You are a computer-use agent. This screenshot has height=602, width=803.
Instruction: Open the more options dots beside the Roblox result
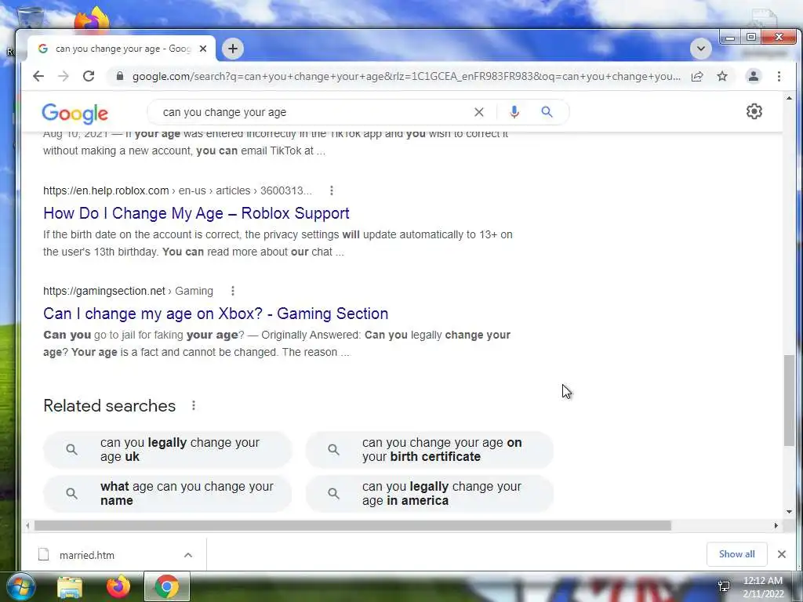332,190
